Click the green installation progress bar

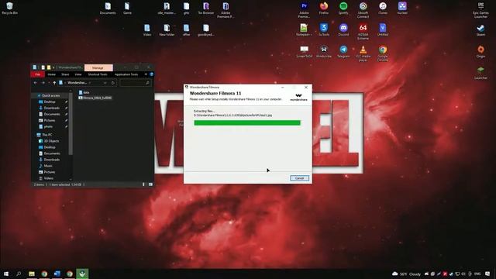click(x=247, y=122)
